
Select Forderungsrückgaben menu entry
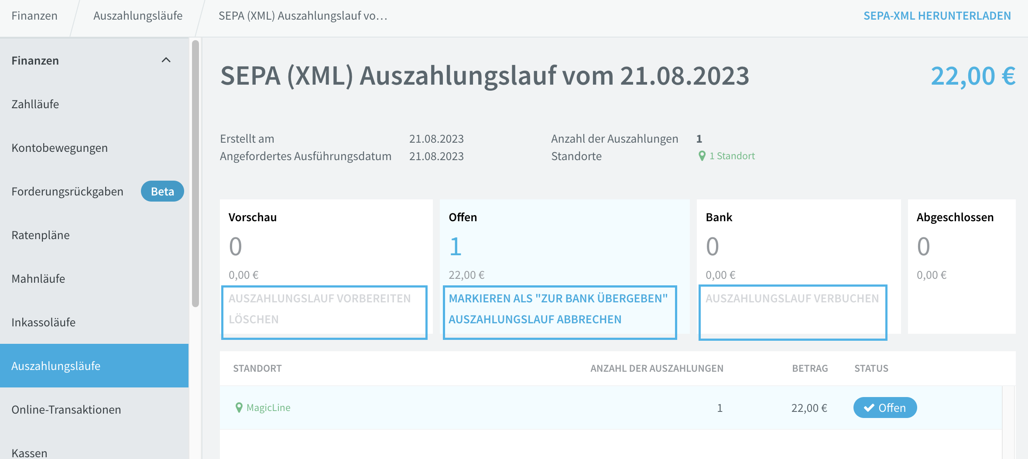click(x=67, y=192)
